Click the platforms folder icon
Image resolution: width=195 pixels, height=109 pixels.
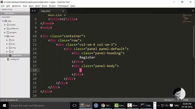[8, 29]
